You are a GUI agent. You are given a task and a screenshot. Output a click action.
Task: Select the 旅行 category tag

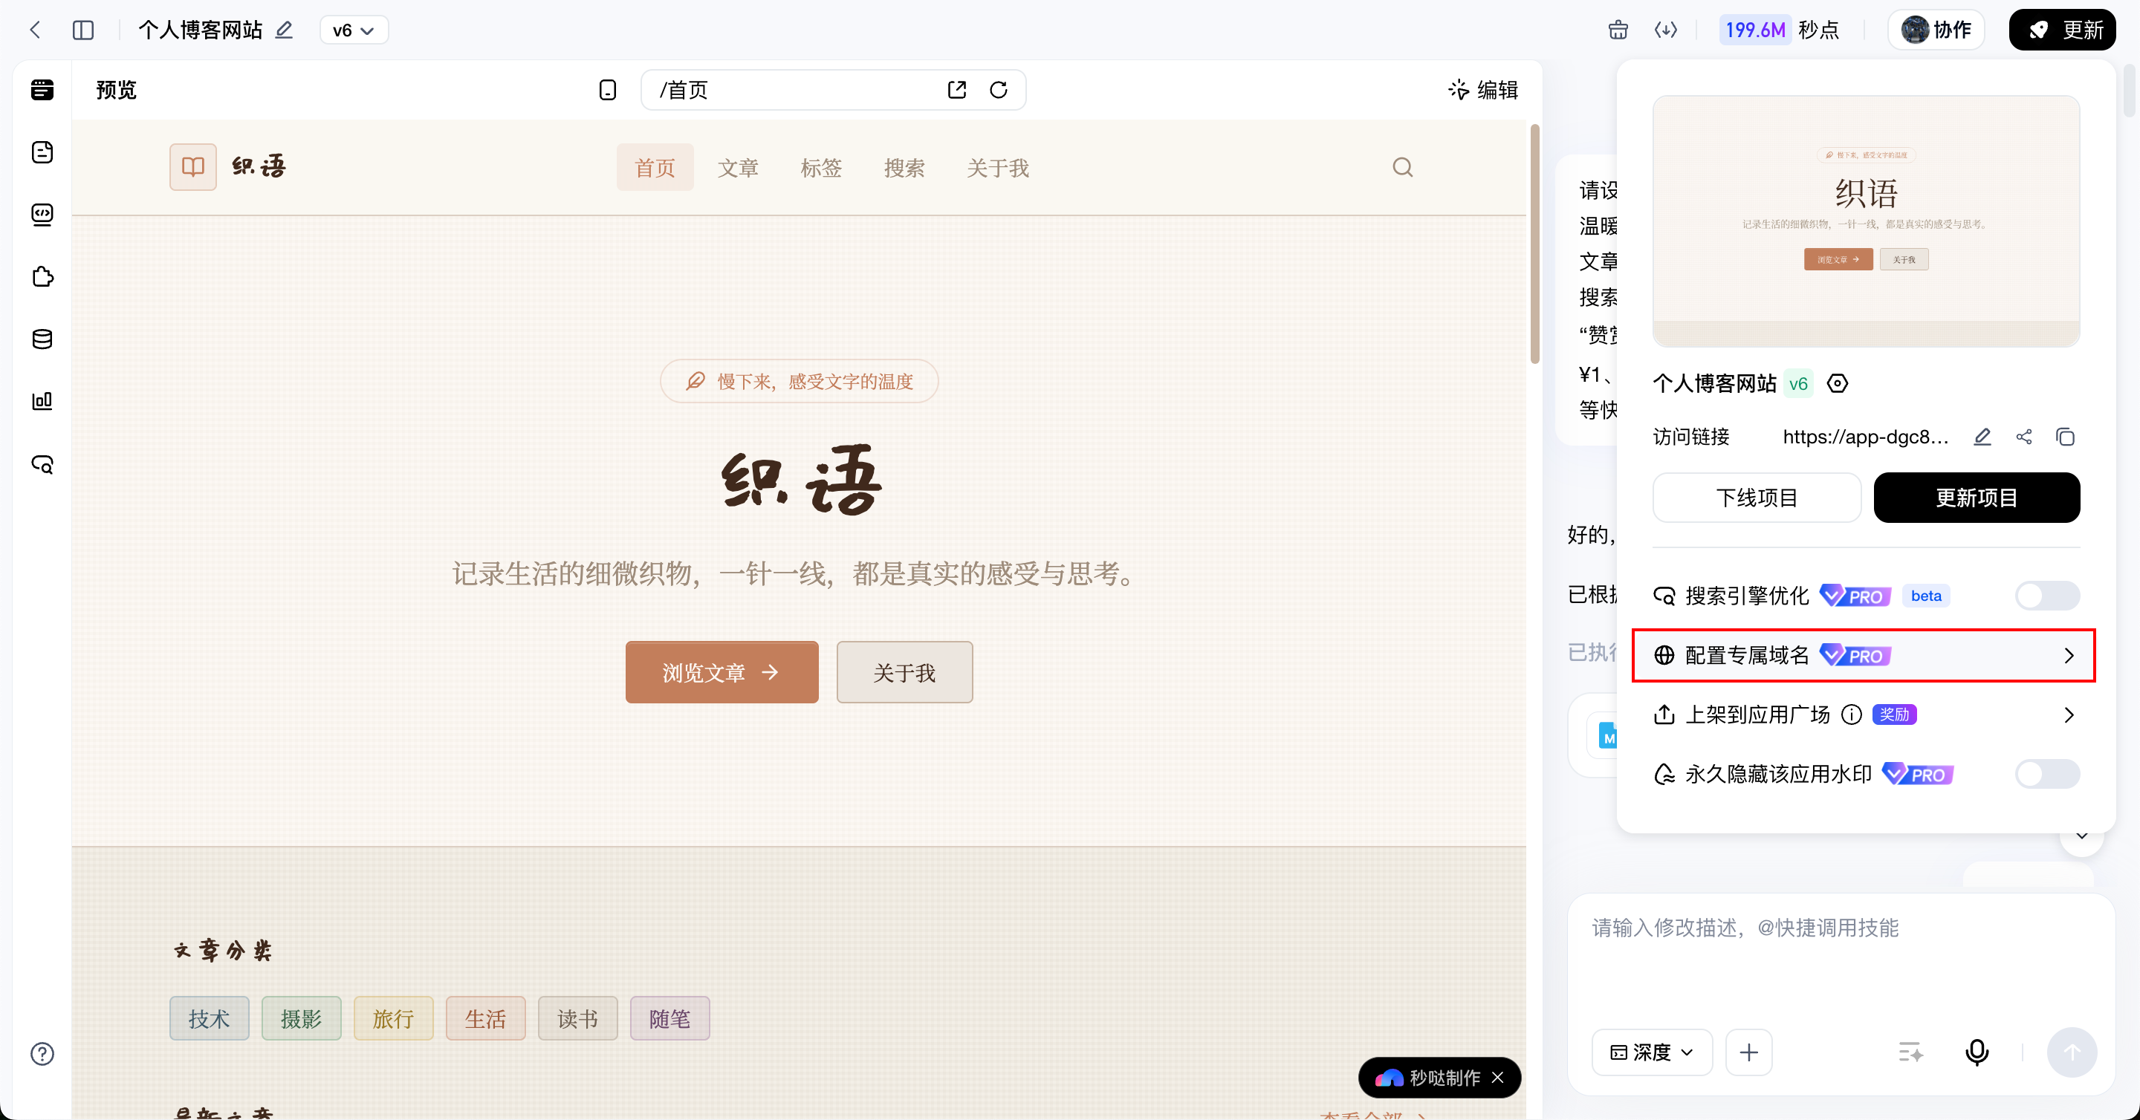[394, 1018]
